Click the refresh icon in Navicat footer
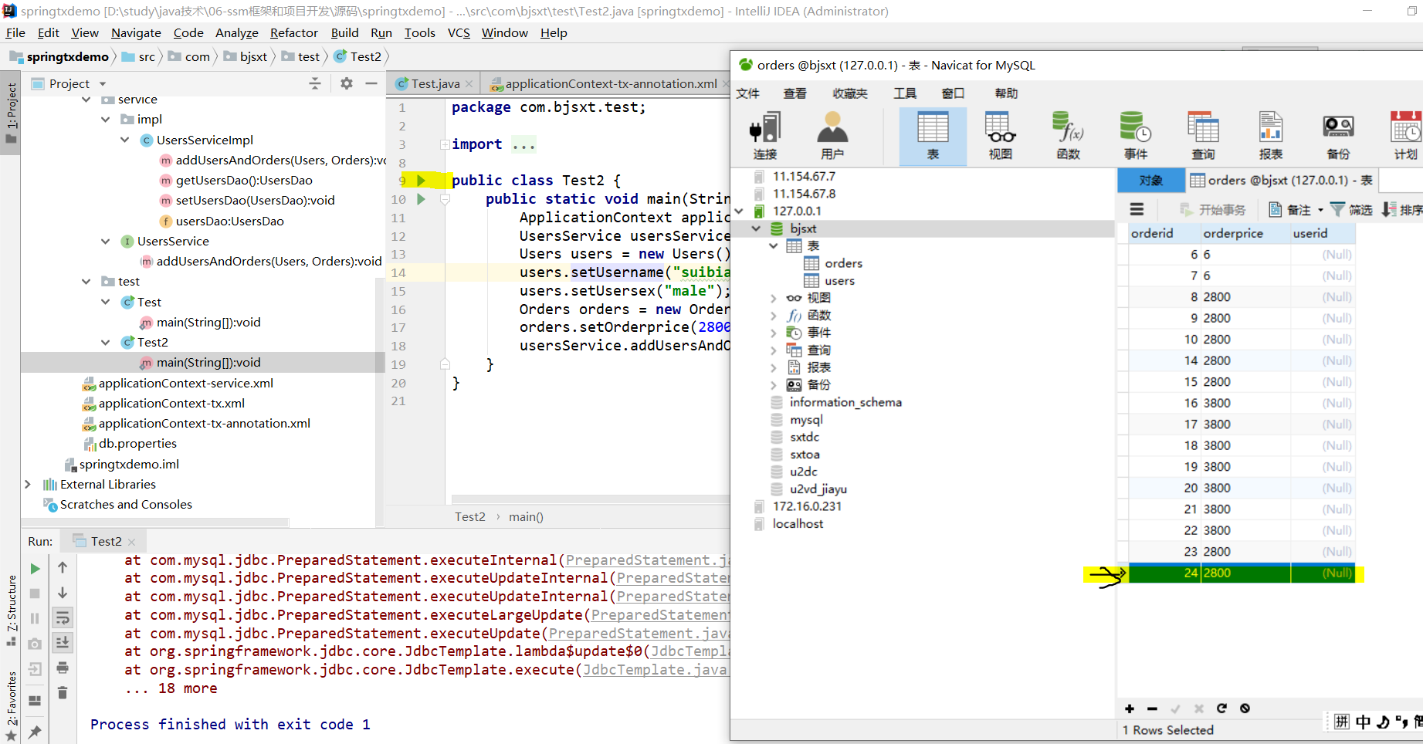Viewport: 1423px width, 744px height. tap(1221, 708)
